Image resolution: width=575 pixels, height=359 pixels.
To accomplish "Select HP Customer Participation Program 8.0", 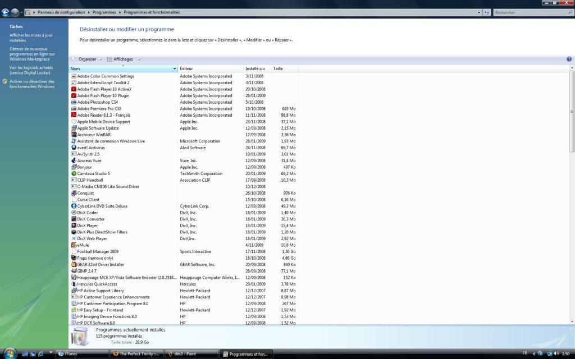I will click(x=184, y=303).
